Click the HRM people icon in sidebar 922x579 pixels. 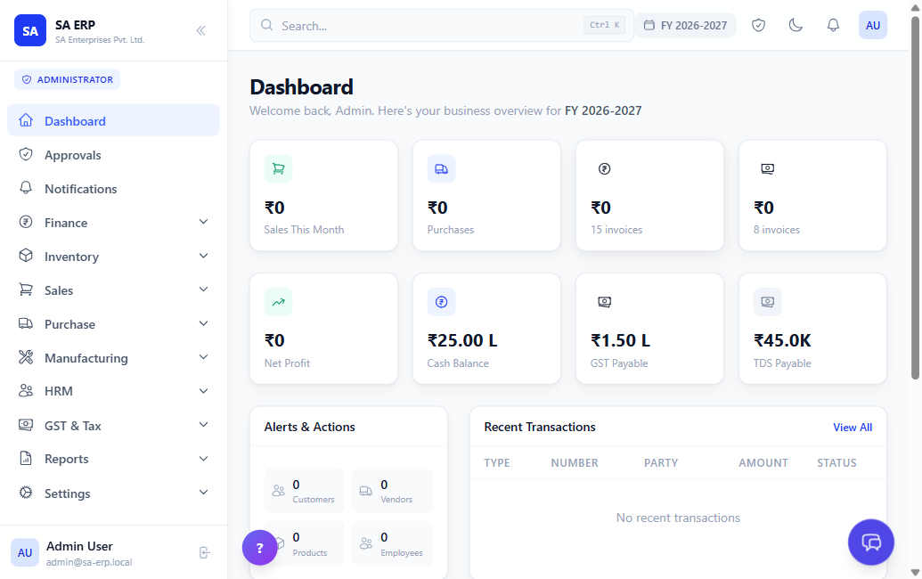pos(27,391)
